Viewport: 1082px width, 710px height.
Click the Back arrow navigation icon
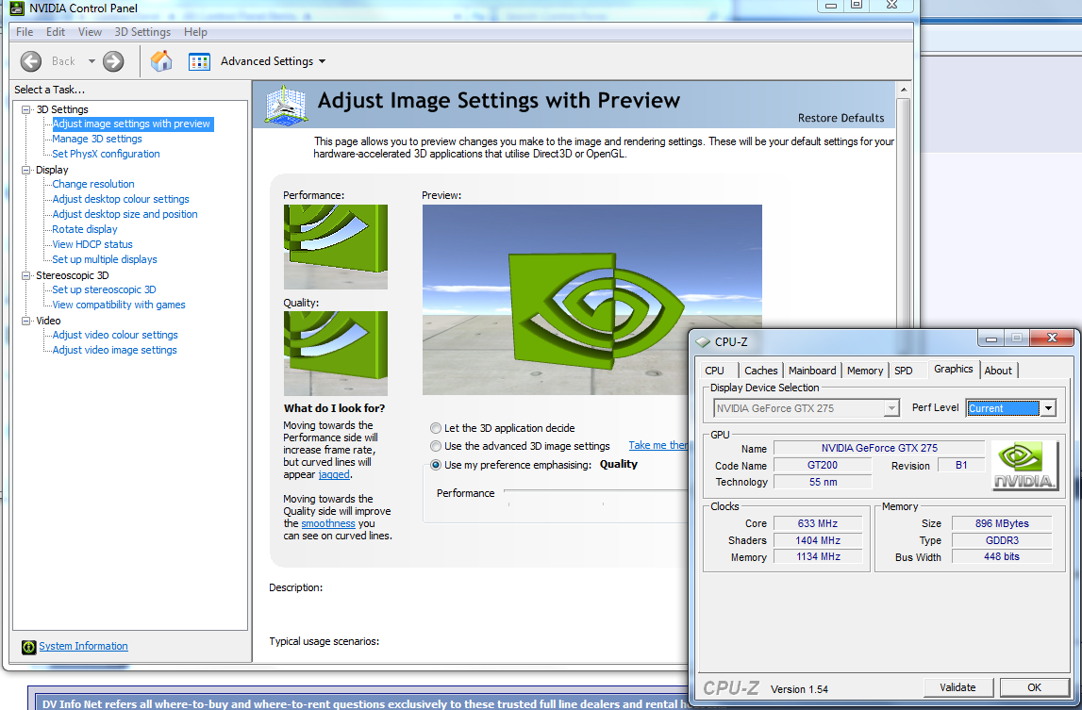pyautogui.click(x=31, y=61)
